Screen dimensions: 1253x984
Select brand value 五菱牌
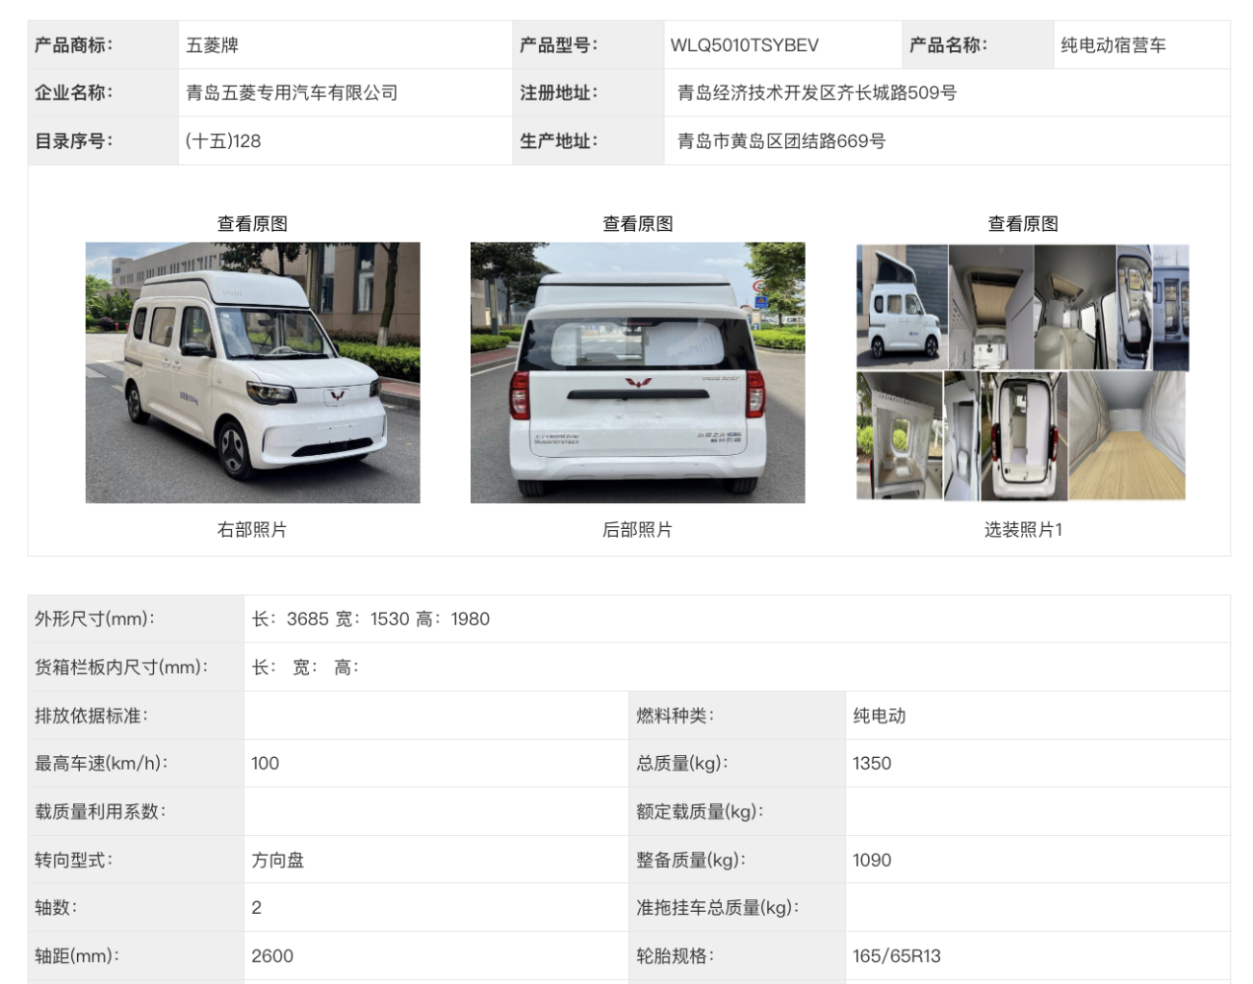[212, 45]
